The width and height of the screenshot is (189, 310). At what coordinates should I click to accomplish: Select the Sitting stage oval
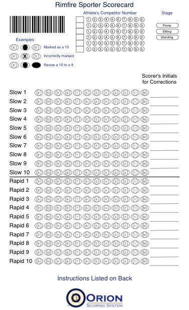pyautogui.click(x=167, y=32)
